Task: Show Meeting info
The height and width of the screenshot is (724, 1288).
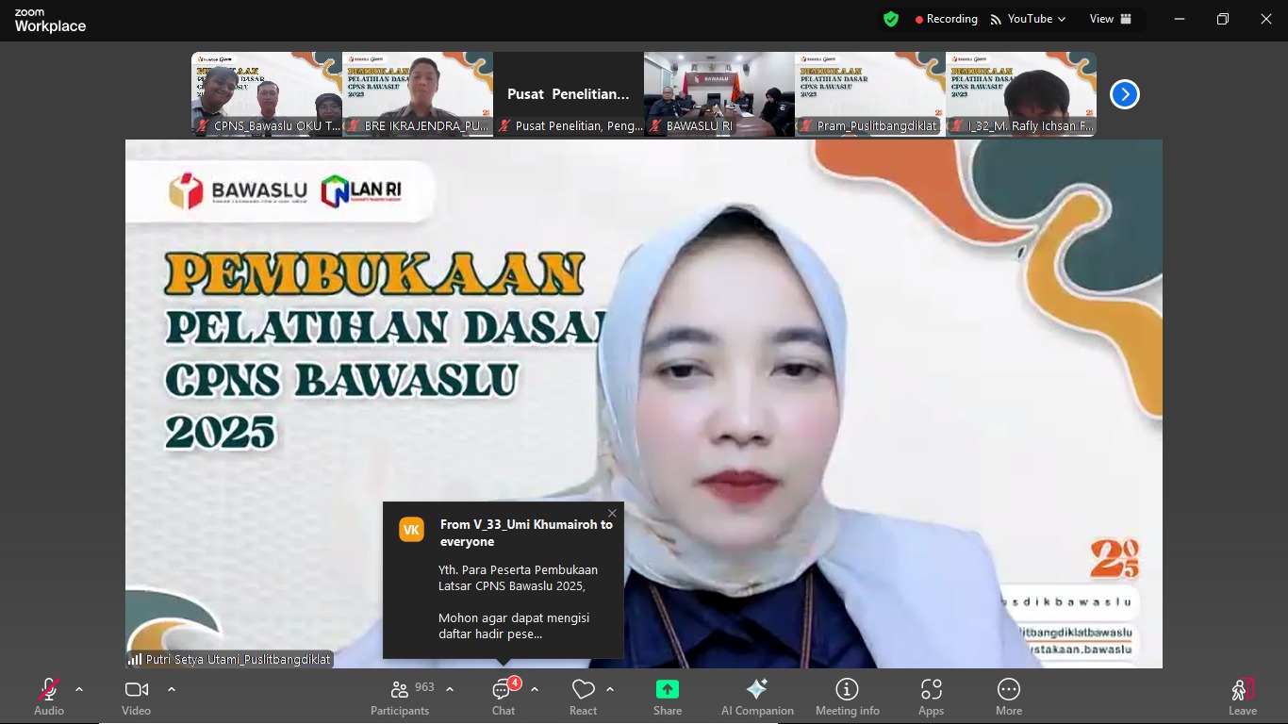Action: [847, 697]
